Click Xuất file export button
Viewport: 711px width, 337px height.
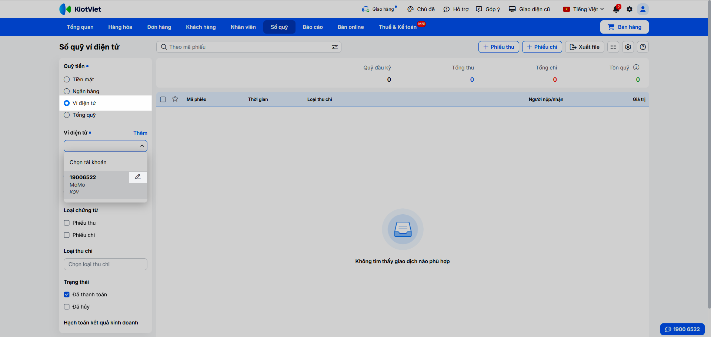pos(585,47)
